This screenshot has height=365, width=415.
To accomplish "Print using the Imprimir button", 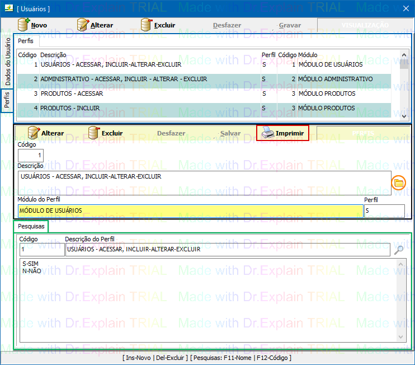I will pyautogui.click(x=282, y=133).
